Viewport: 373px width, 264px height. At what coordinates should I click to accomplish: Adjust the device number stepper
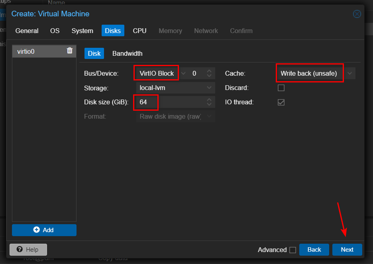click(x=209, y=73)
